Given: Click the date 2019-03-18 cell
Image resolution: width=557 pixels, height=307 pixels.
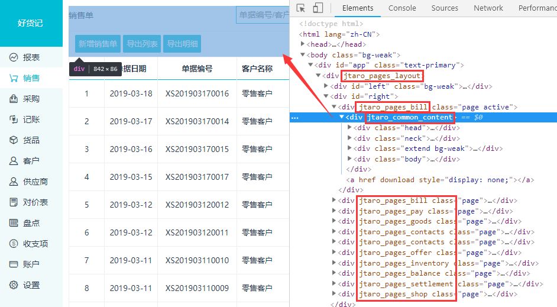Looking at the screenshot, I should [131, 93].
